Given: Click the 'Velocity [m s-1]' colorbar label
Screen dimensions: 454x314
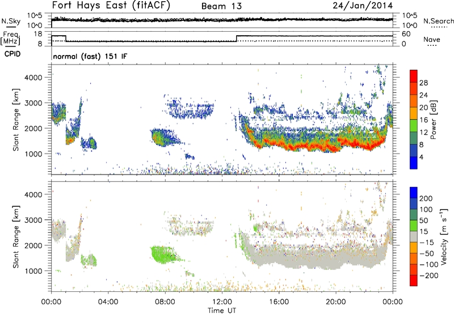Looking at the screenshot, I should [444, 236].
